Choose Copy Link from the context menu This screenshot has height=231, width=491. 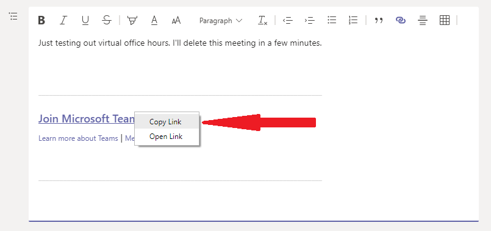pyautogui.click(x=167, y=122)
